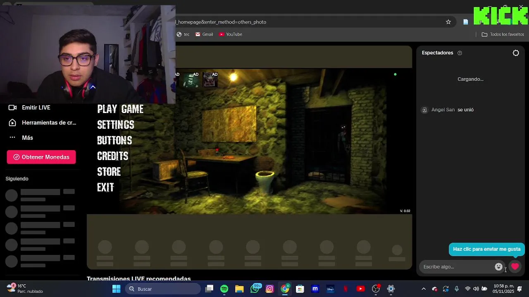Image resolution: width=529 pixels, height=297 pixels.
Task: Click the Obtener Monedas button
Action: pyautogui.click(x=41, y=157)
